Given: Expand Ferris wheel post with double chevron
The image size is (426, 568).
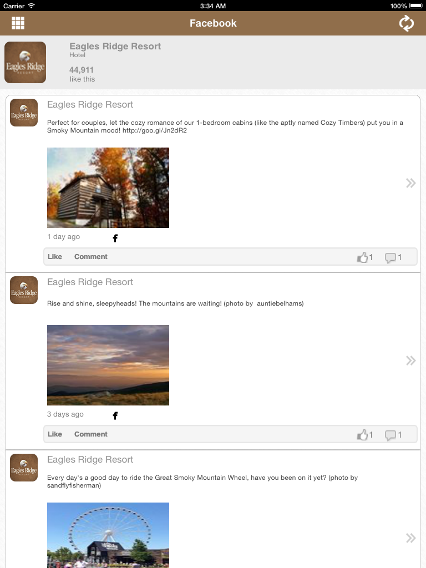Looking at the screenshot, I should pyautogui.click(x=410, y=538).
